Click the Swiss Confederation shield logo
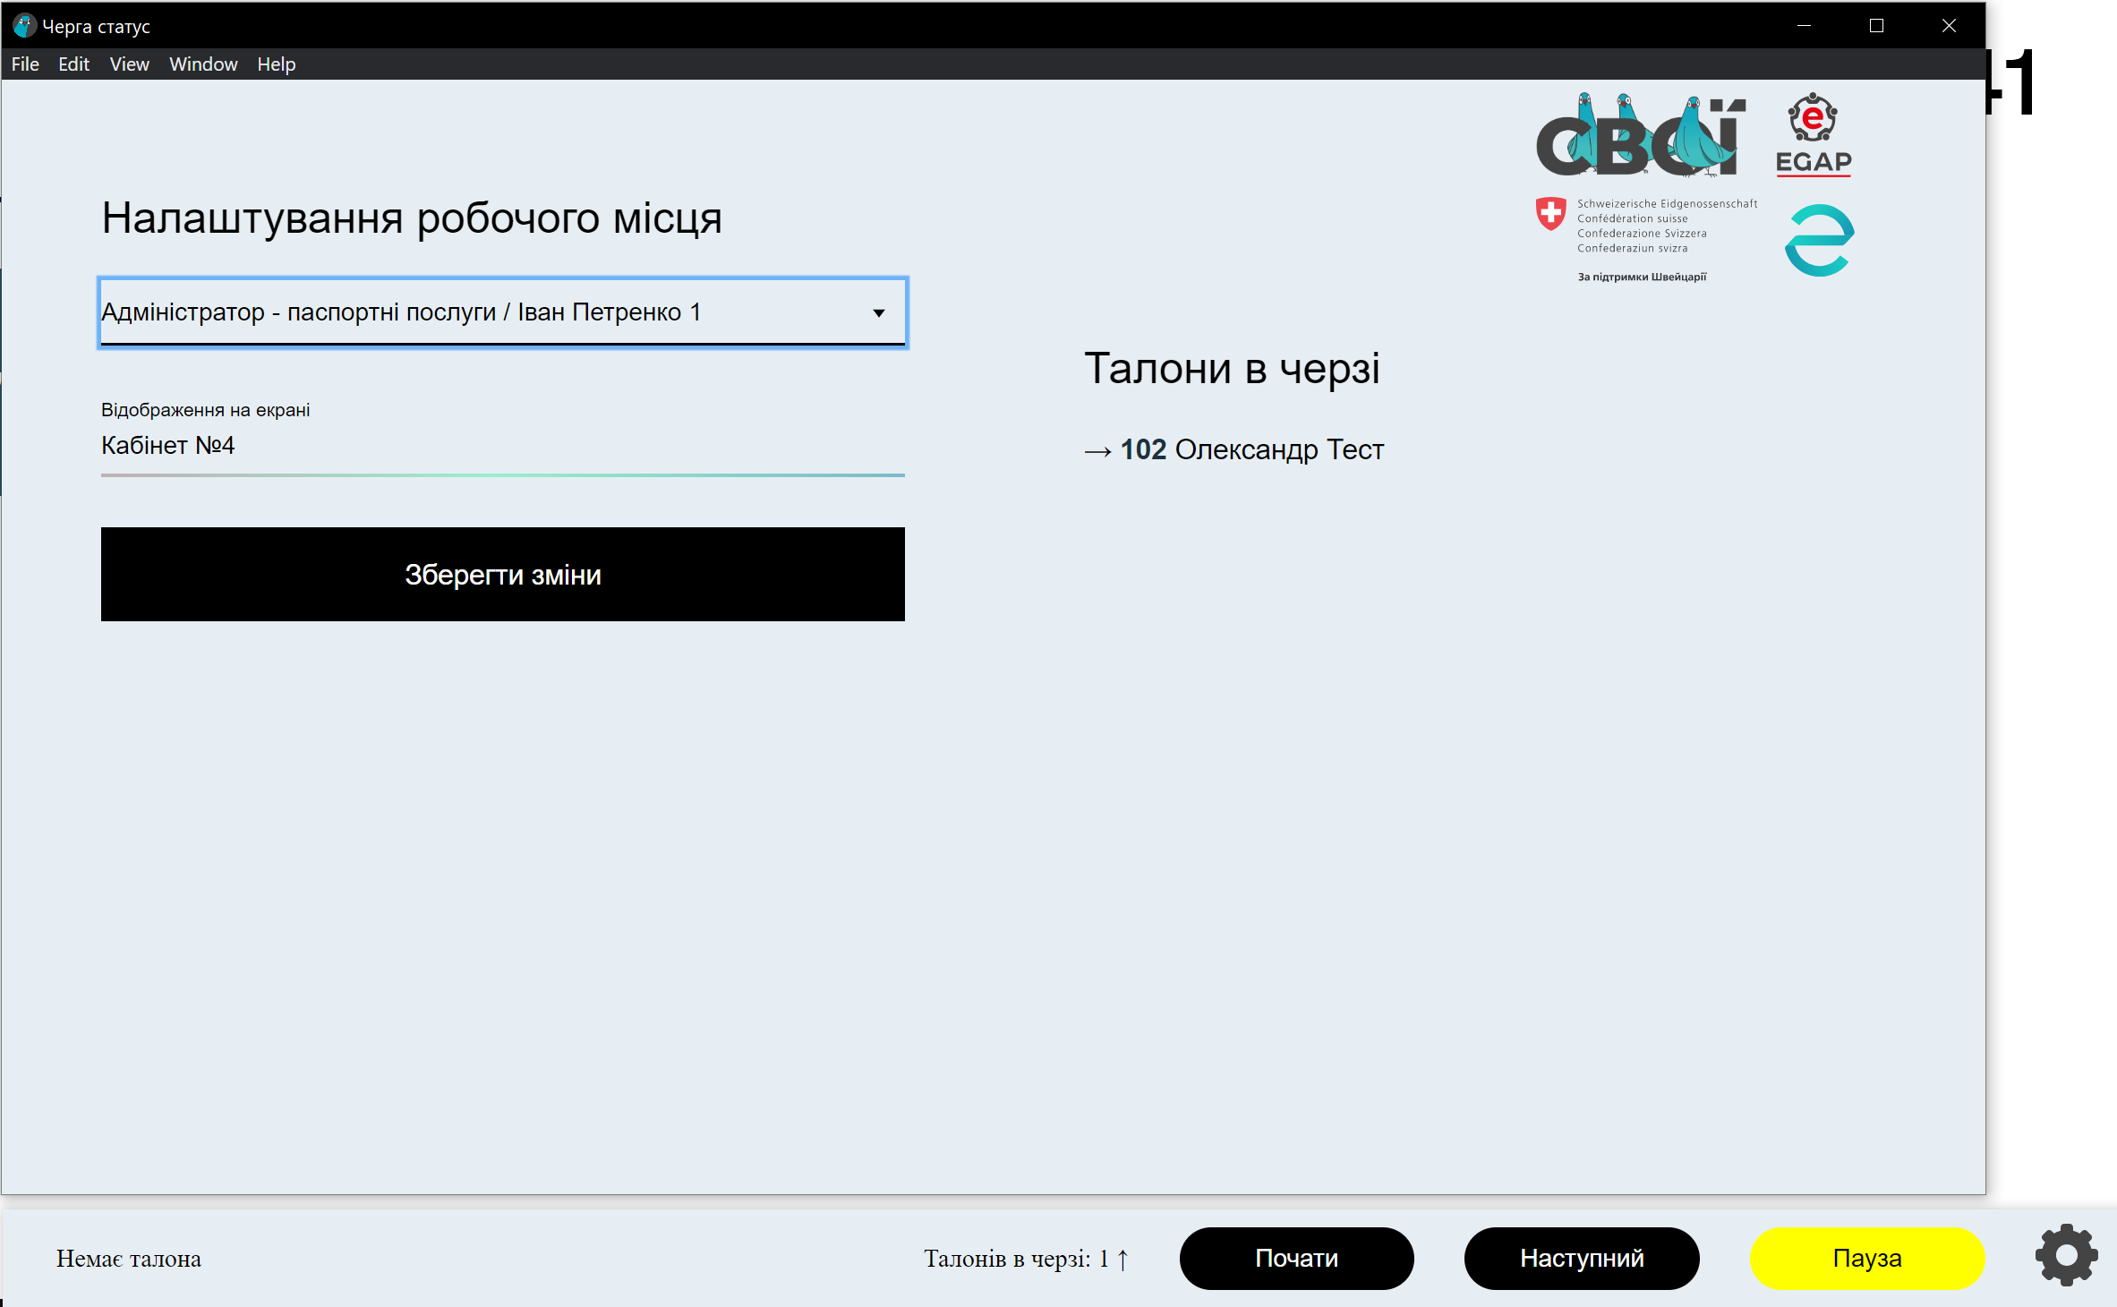2117x1307 pixels. coord(1550,215)
